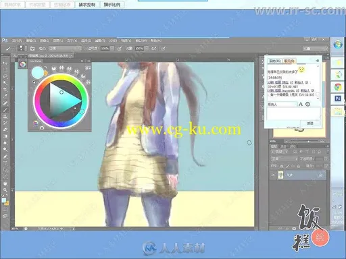Click the send button in chat window
This screenshot has height=259, width=346.
click(x=310, y=123)
